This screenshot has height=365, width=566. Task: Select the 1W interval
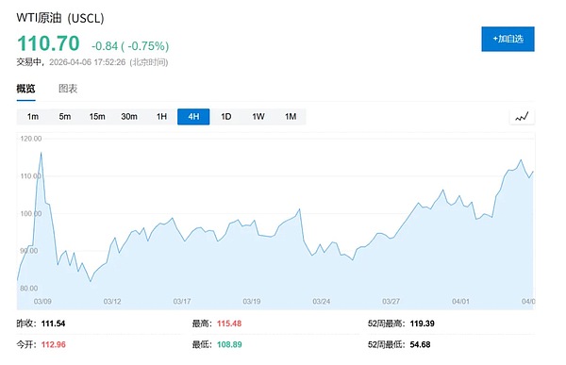tap(258, 117)
